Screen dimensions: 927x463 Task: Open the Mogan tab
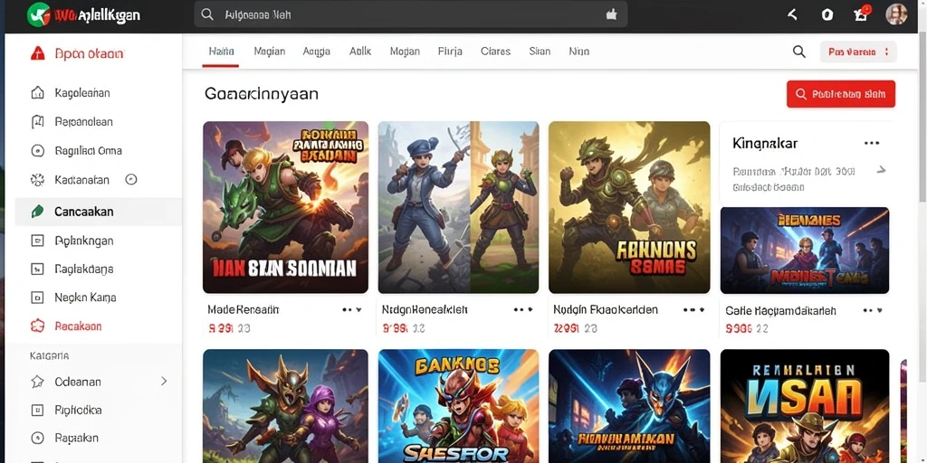pyautogui.click(x=405, y=52)
